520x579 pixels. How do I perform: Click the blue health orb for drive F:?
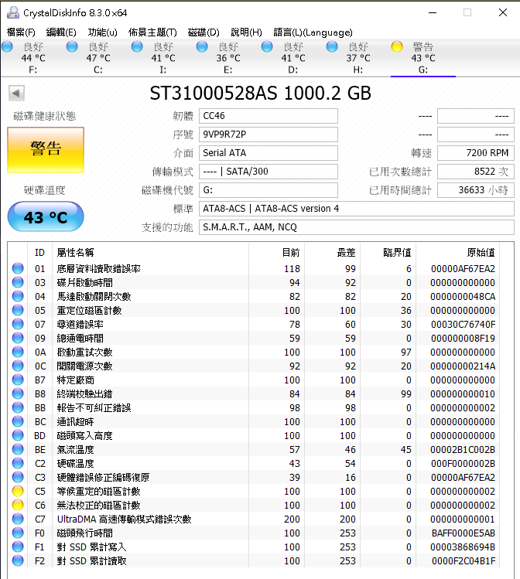pos(8,46)
